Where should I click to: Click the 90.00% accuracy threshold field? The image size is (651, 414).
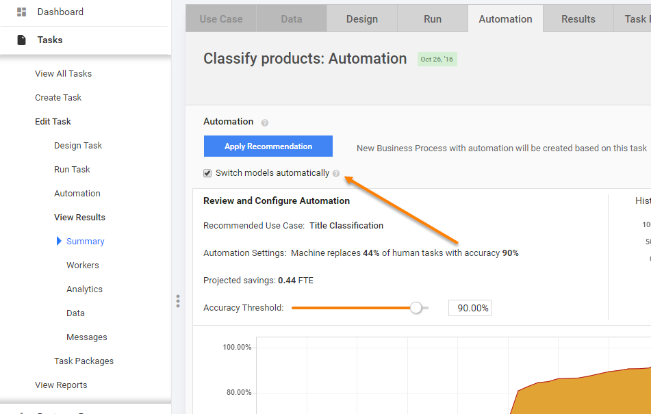point(470,308)
